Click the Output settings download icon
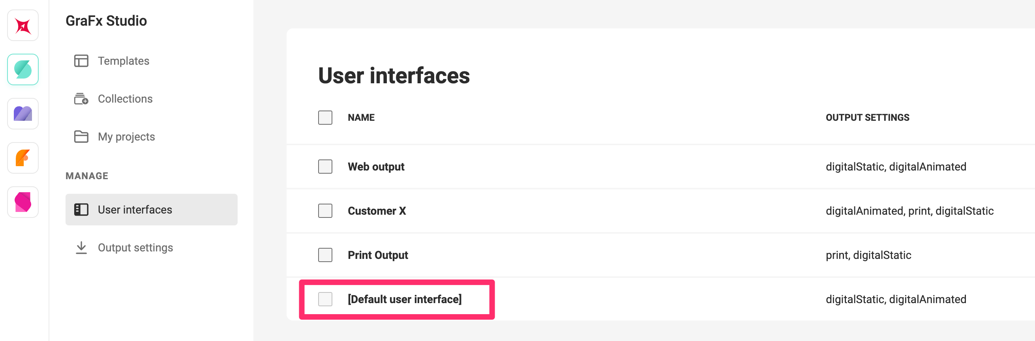The width and height of the screenshot is (1035, 341). [x=81, y=248]
